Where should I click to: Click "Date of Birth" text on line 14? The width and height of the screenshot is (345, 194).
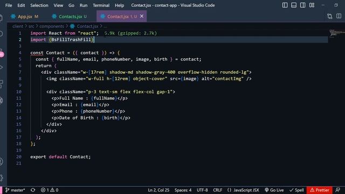click(x=77, y=117)
